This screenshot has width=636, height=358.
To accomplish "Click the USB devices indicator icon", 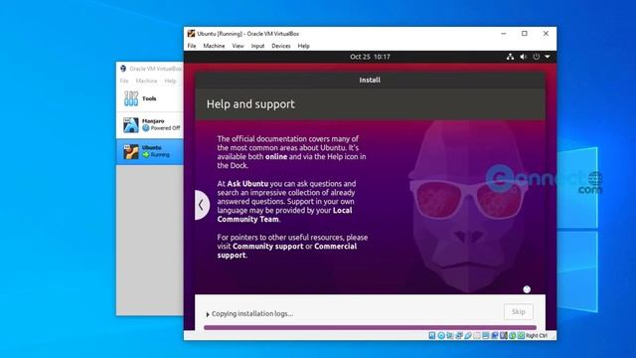I will (468, 336).
